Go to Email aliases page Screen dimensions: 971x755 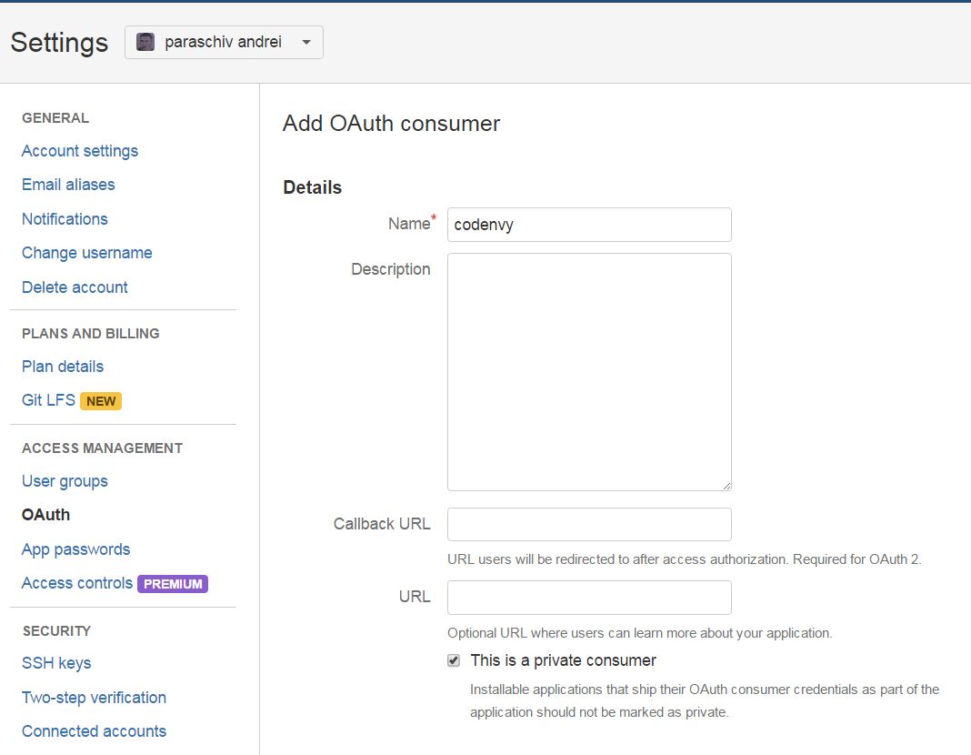[x=68, y=185]
